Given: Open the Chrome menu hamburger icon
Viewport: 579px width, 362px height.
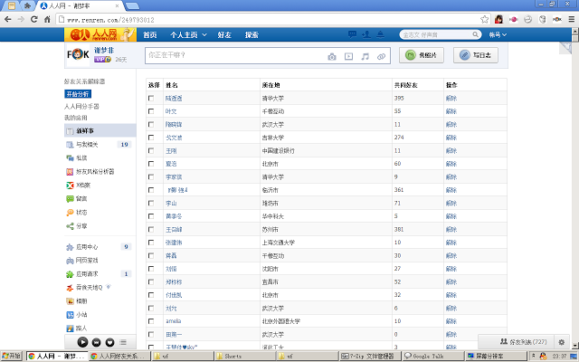Looking at the screenshot, I should pyautogui.click(x=571, y=19).
